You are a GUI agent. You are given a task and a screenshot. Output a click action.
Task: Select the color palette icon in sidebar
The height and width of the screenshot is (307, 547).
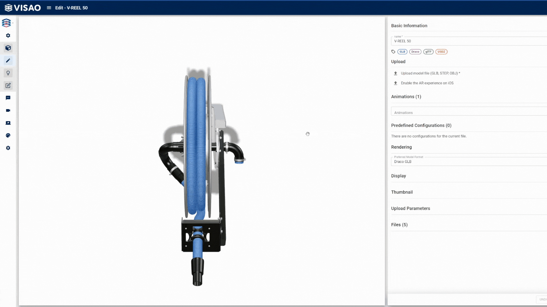click(x=8, y=135)
